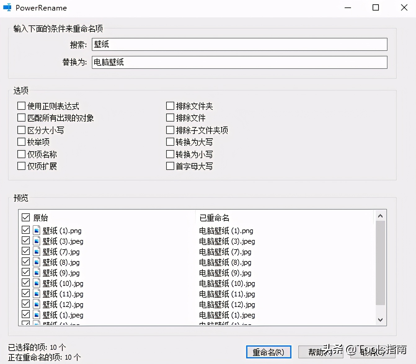The width and height of the screenshot is (416, 364).
Task: Click the 搜索 search input field
Action: pos(240,44)
